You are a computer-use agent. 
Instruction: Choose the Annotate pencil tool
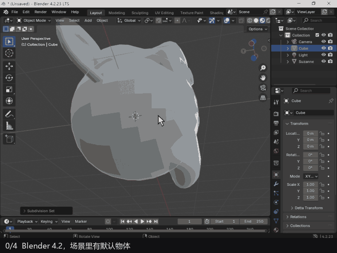(x=9, y=114)
